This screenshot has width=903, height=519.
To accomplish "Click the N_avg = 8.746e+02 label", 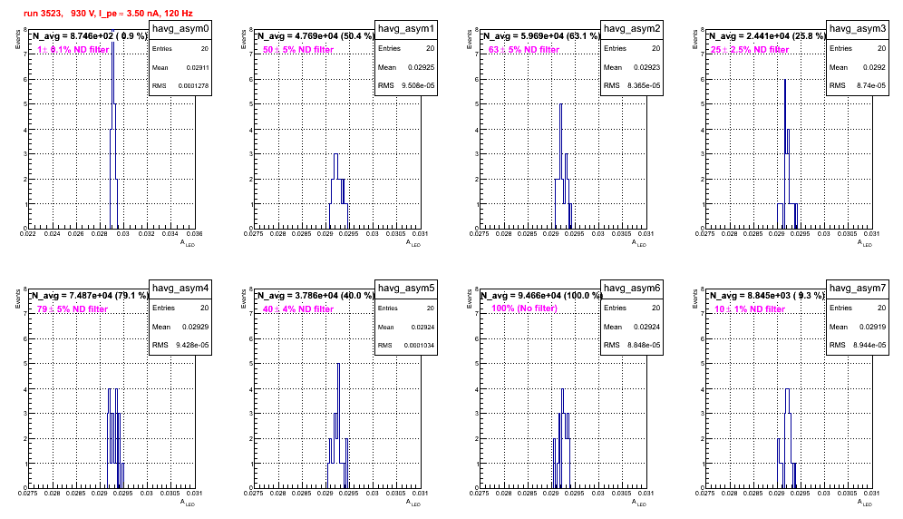I will tap(90, 35).
